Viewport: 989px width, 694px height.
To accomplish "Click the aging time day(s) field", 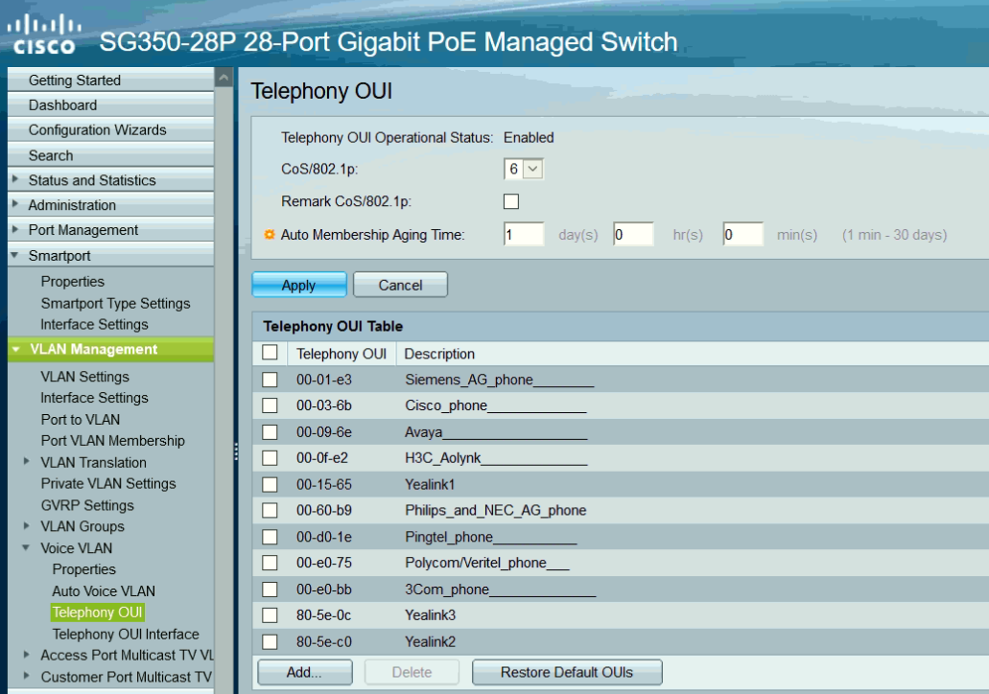I will (523, 235).
